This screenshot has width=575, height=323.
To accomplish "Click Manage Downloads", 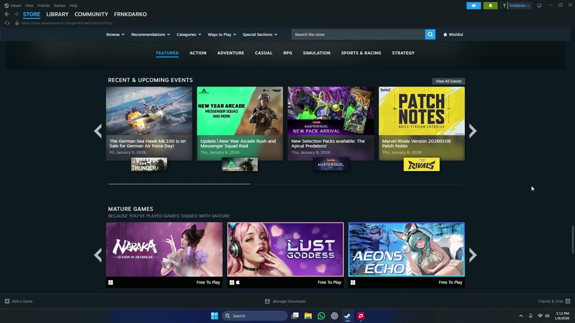I will point(285,301).
